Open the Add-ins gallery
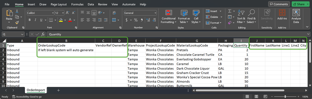 click(282, 15)
